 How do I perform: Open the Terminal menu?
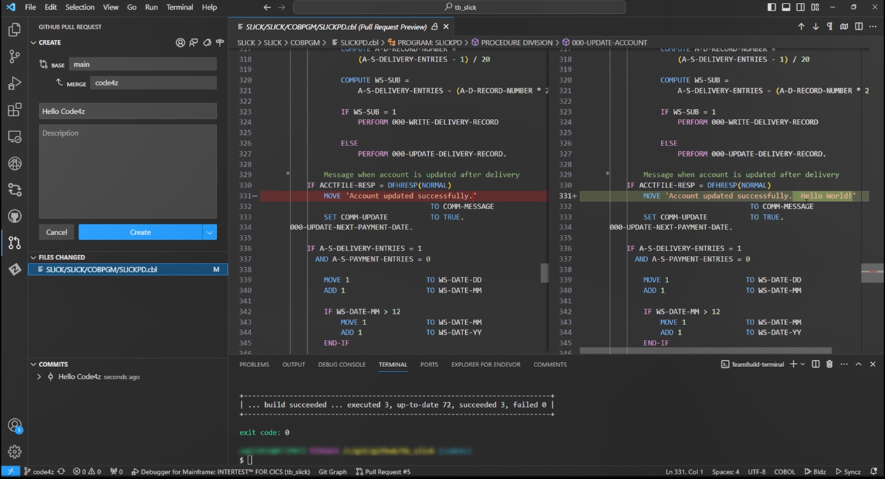(x=179, y=7)
